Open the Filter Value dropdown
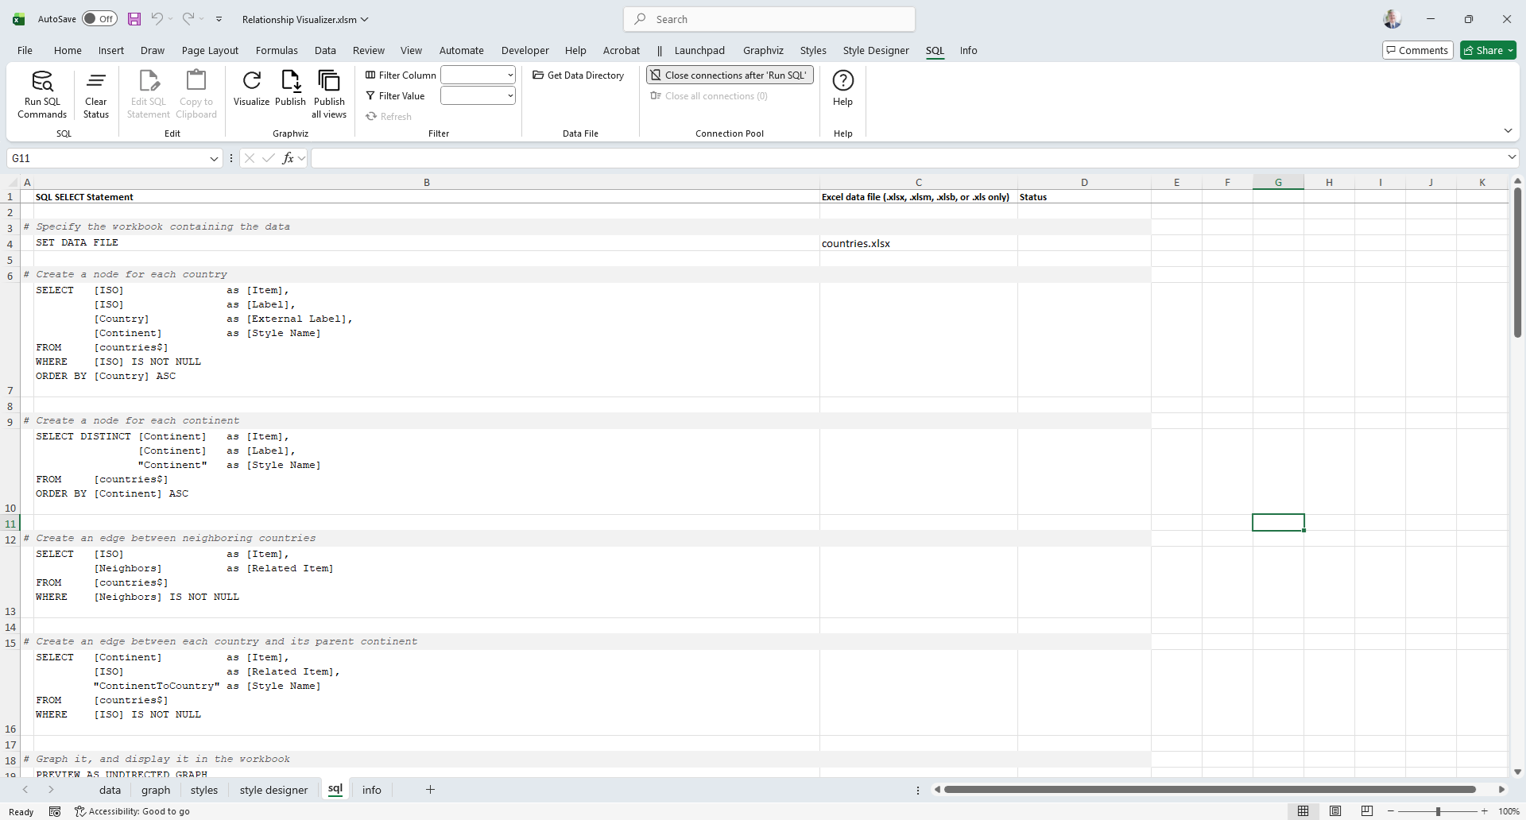 tap(509, 96)
